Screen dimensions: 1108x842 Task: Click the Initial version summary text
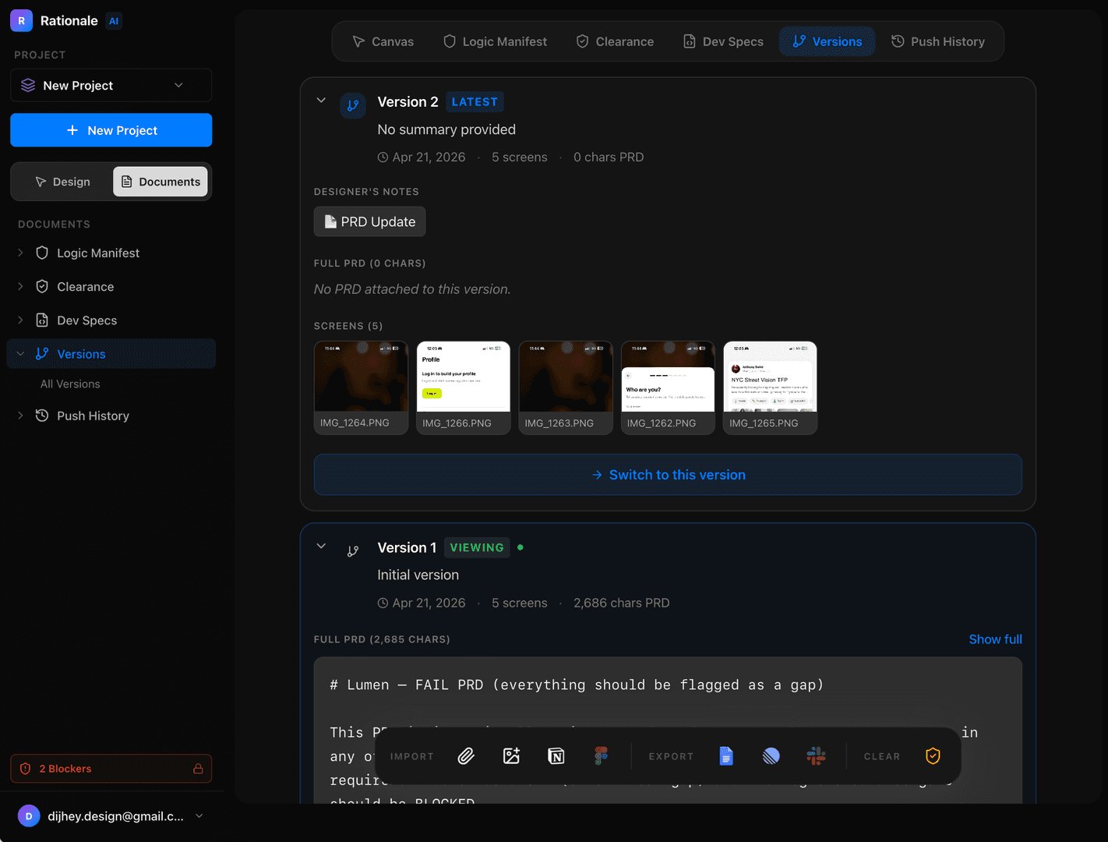(418, 575)
